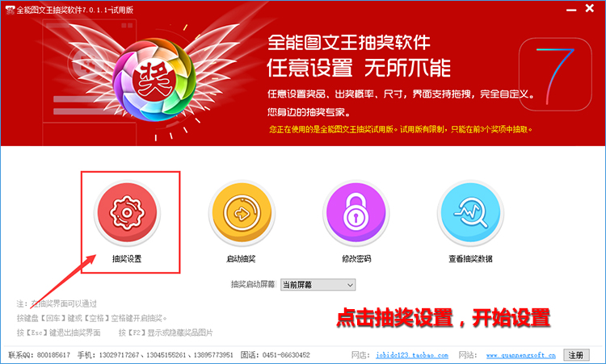Click the colorful 奖 ball logo

pos(154,80)
